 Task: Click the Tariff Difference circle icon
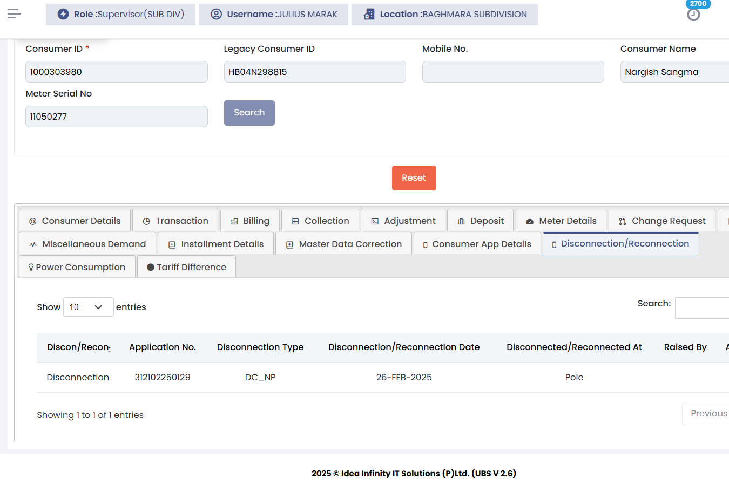tap(151, 267)
